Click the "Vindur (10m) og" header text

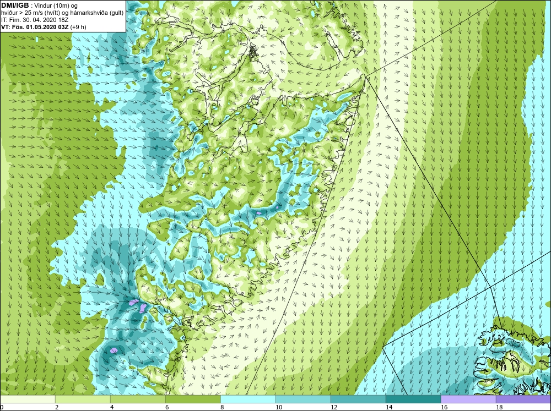pyautogui.click(x=56, y=6)
